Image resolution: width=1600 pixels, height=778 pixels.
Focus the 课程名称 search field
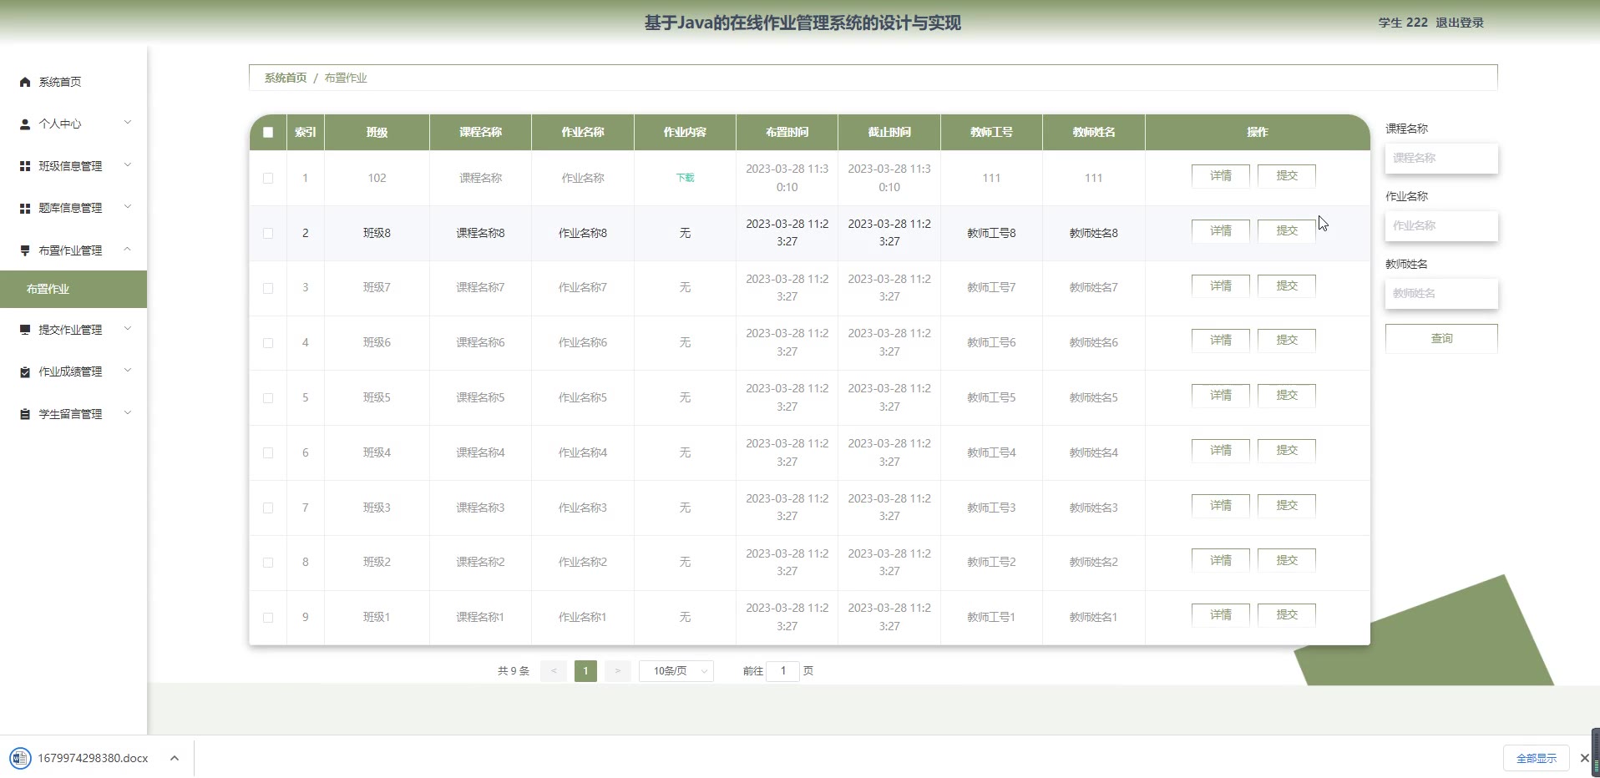point(1441,158)
